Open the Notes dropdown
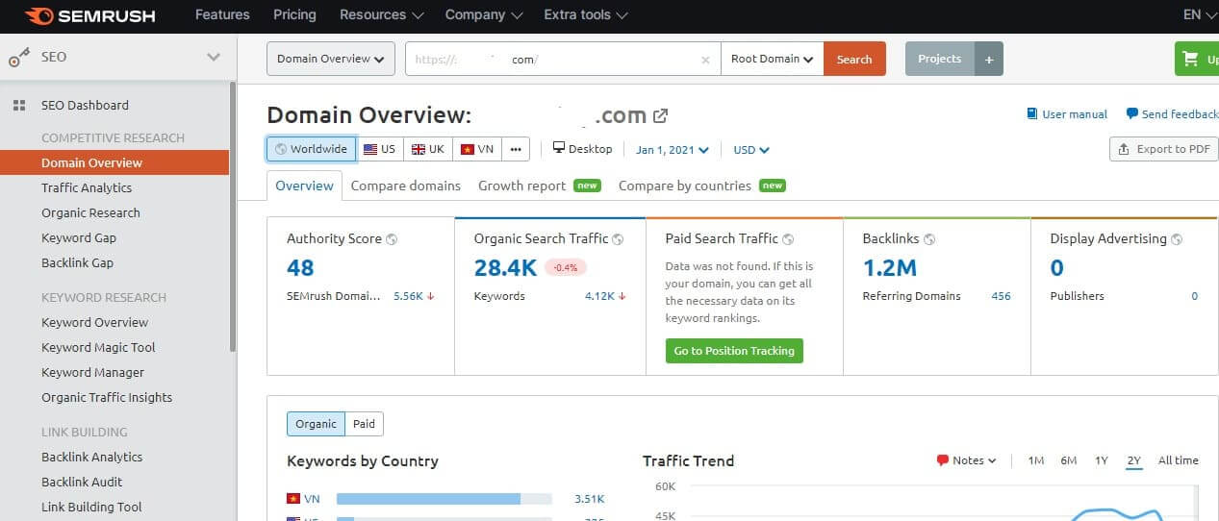This screenshot has width=1219, height=521. [967, 460]
